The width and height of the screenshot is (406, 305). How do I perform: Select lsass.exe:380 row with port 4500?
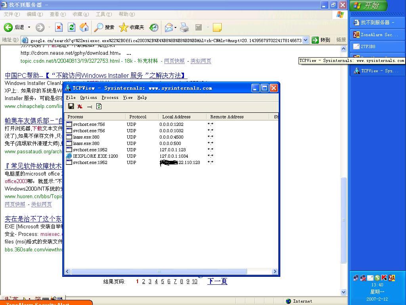[171, 137]
